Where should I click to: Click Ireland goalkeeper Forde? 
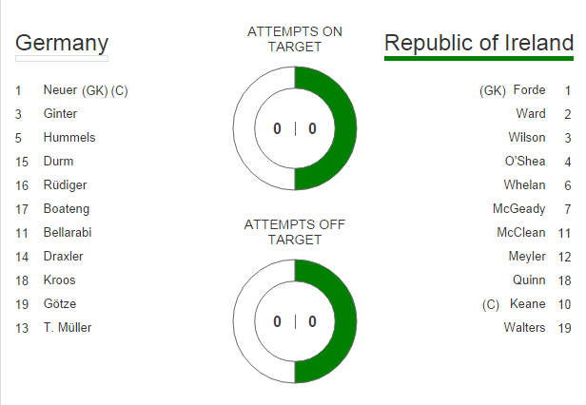pyautogui.click(x=529, y=90)
